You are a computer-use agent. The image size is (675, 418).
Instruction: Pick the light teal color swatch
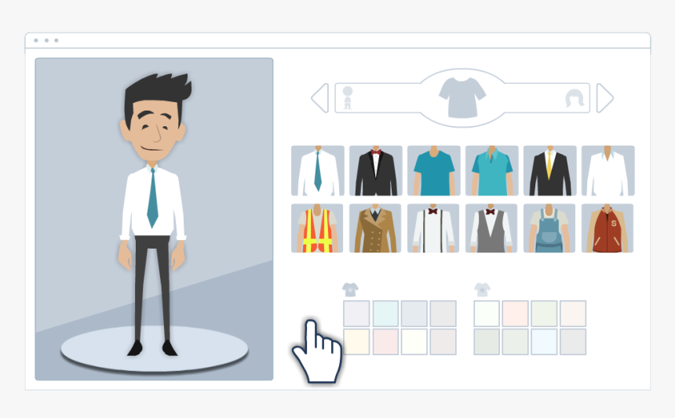coord(385,314)
